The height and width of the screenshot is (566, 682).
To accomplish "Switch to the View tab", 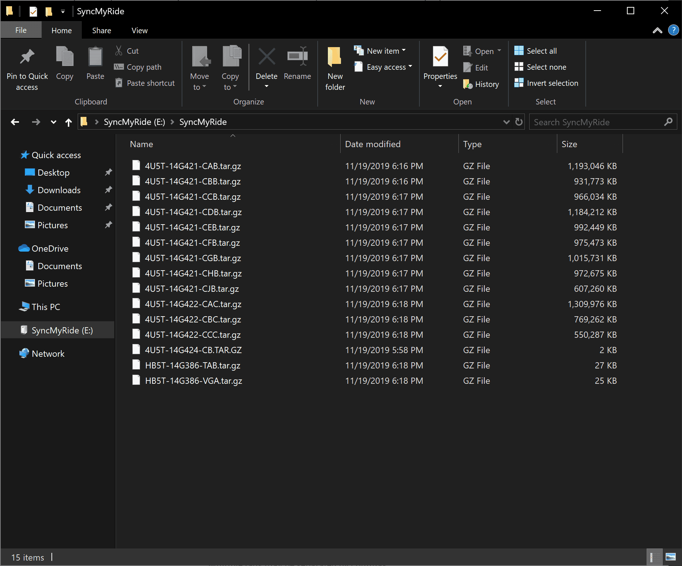I will [140, 31].
